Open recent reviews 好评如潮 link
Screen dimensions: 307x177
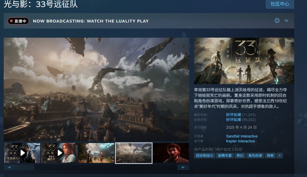coord(233,115)
